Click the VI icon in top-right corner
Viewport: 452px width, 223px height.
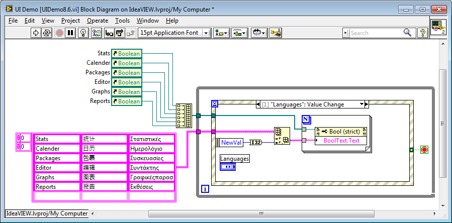(x=438, y=27)
